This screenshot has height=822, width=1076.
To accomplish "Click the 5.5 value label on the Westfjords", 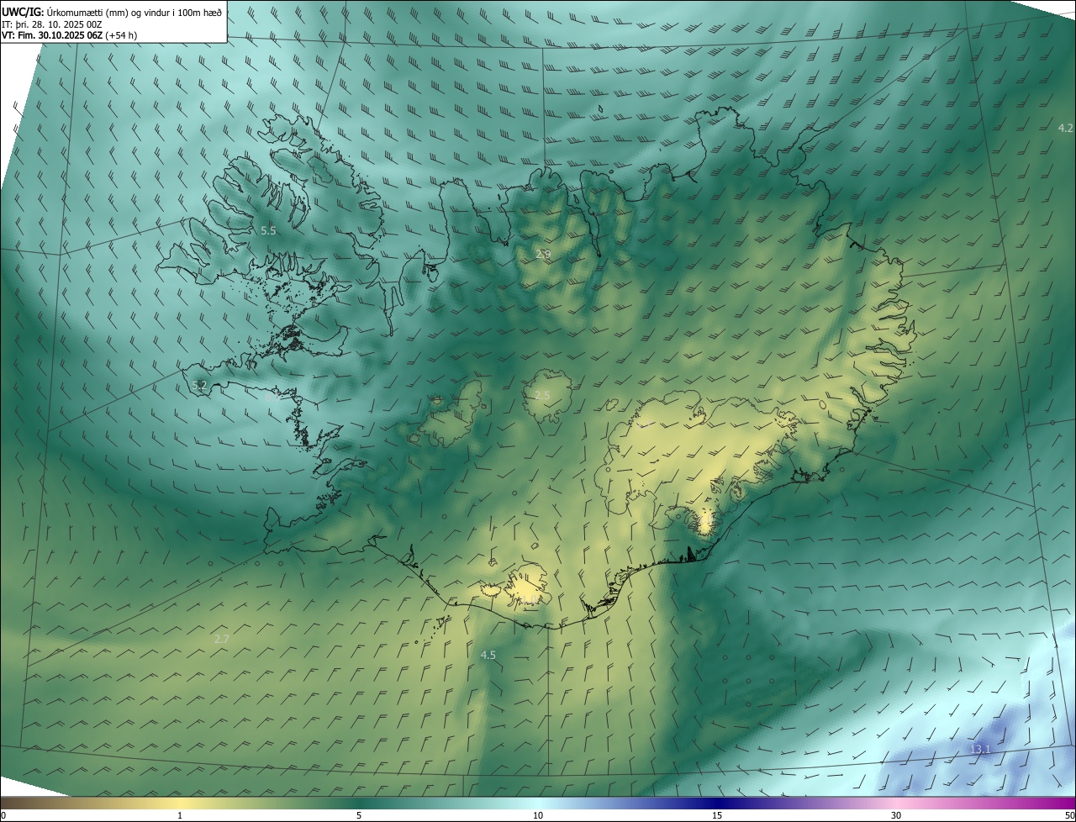I will pyautogui.click(x=268, y=229).
